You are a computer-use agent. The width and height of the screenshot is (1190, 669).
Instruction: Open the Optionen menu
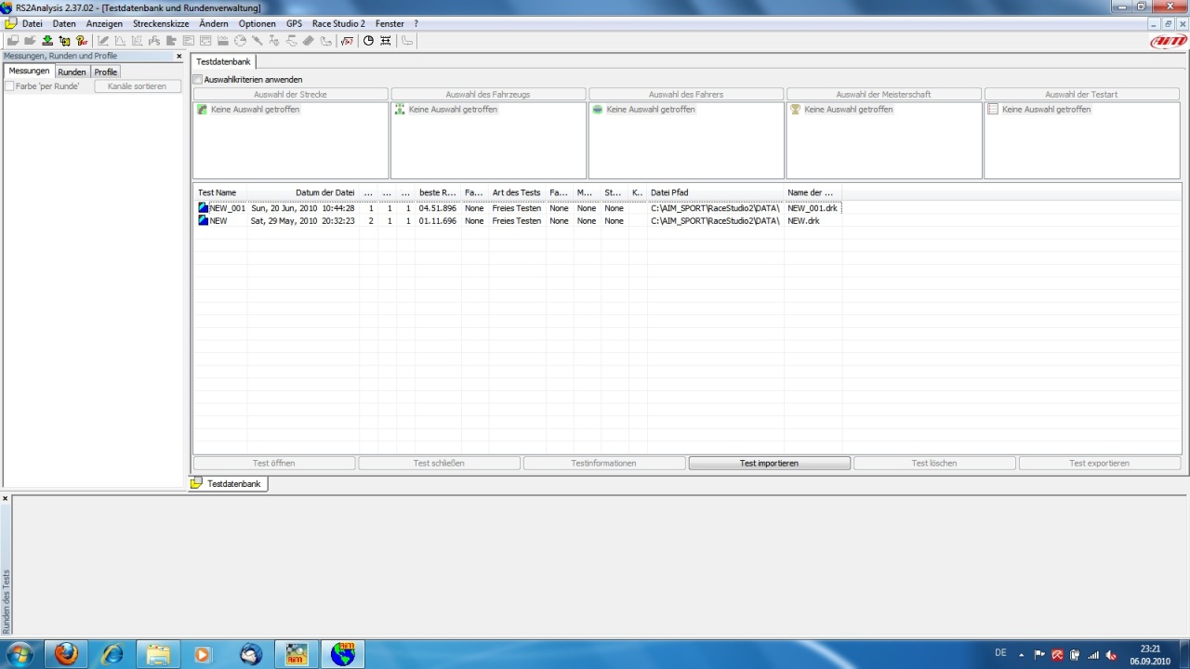coord(257,23)
